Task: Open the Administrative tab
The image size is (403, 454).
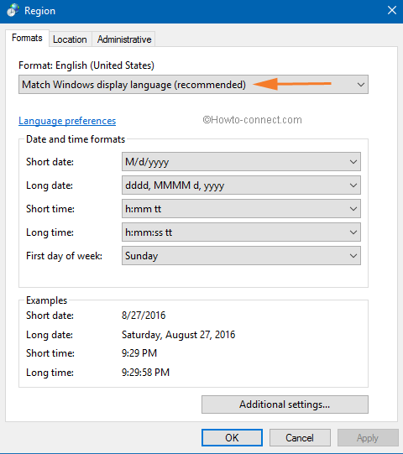Action: [x=124, y=39]
